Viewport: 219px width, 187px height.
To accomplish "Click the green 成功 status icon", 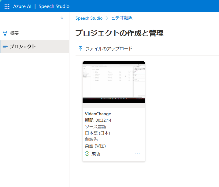I will click(x=87, y=154).
